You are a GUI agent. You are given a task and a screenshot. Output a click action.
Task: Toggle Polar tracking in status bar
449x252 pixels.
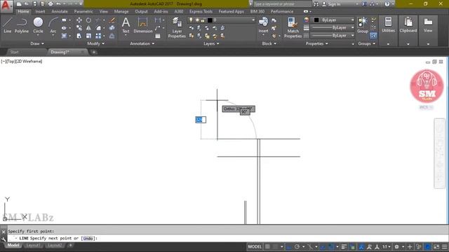[x=297, y=246]
